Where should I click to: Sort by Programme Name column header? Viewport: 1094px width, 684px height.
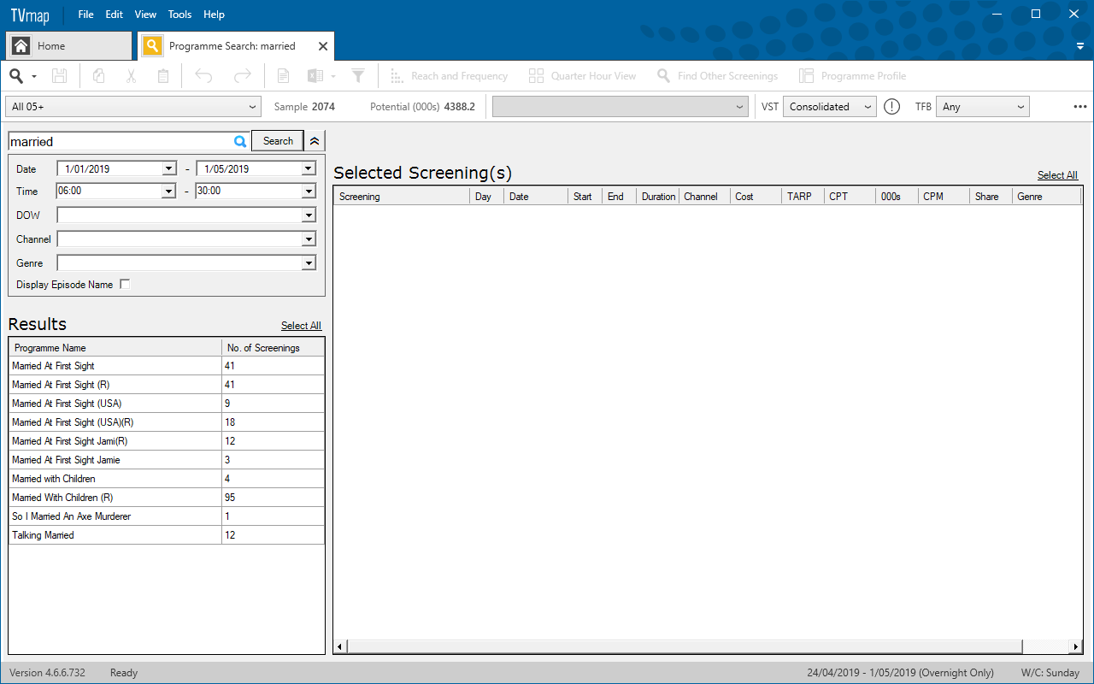[x=115, y=348]
